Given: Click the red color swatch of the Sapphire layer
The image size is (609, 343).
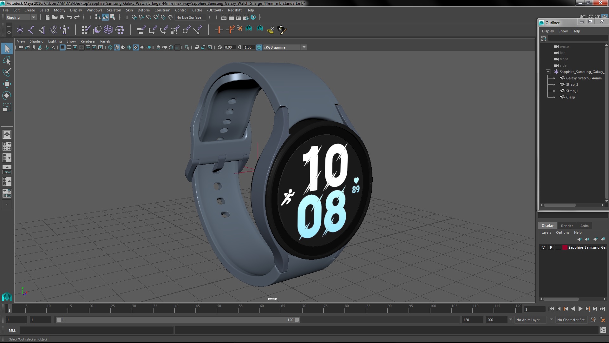Looking at the screenshot, I should pyautogui.click(x=565, y=247).
